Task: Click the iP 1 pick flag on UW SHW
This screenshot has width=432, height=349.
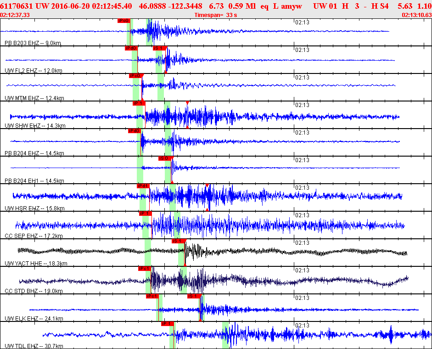Action: [x=138, y=103]
